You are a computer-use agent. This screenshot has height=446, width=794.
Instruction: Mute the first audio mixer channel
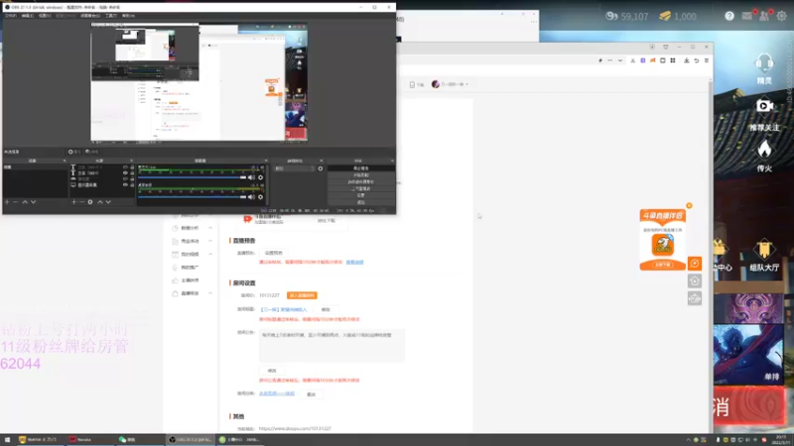(251, 177)
